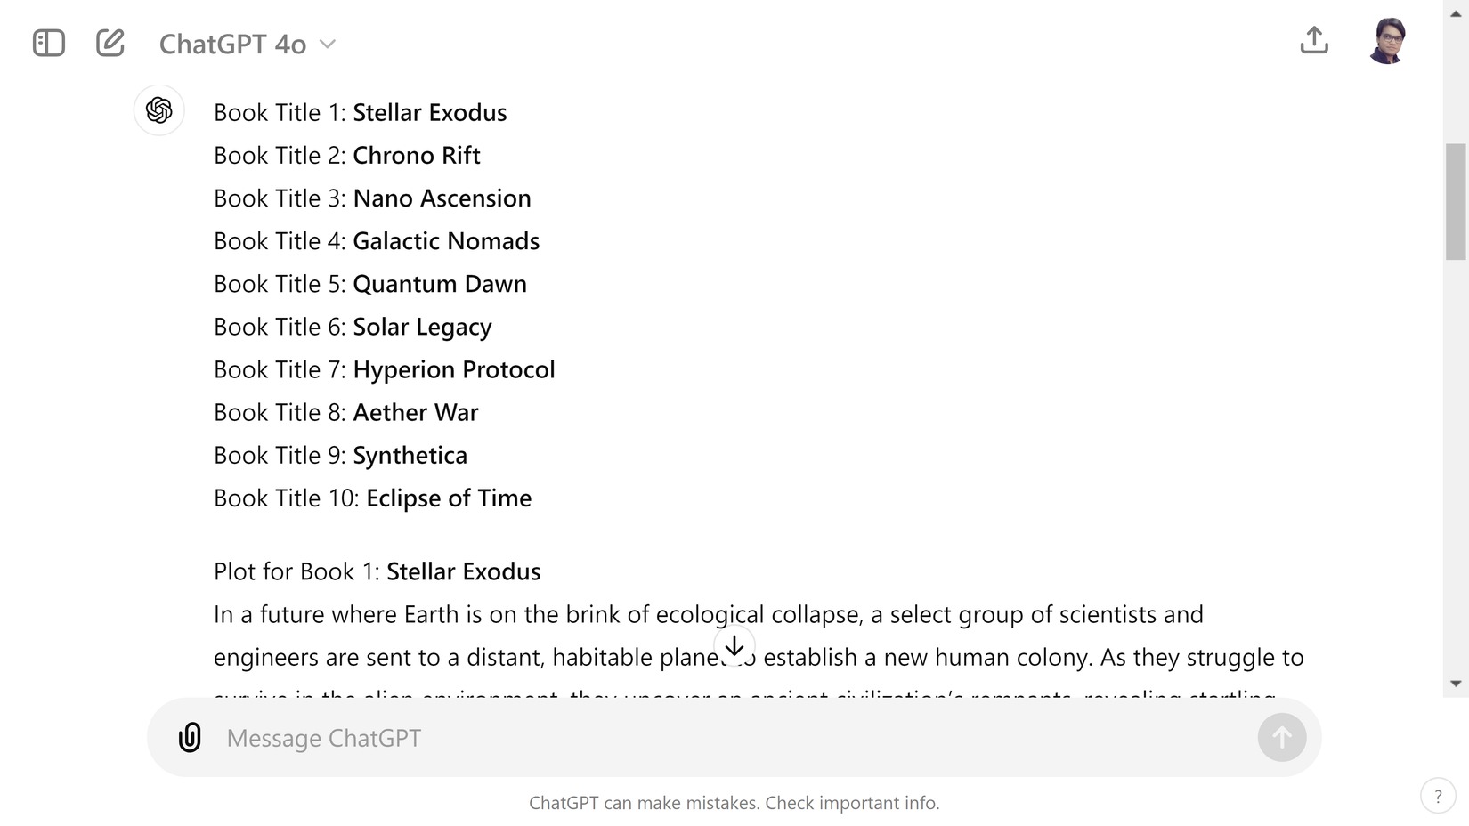Focus the Message ChatGPT input field
Viewport: 1469px width, 826px height.
point(734,738)
